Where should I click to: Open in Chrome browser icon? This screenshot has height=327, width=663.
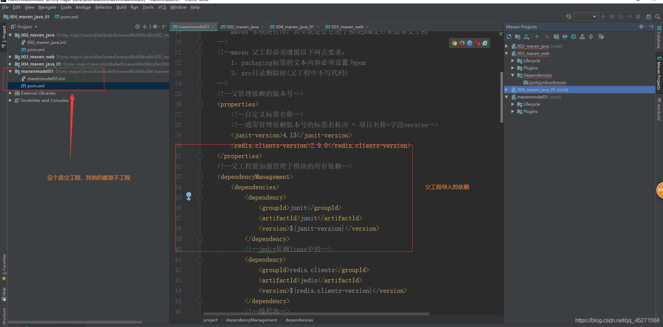pyautogui.click(x=454, y=43)
